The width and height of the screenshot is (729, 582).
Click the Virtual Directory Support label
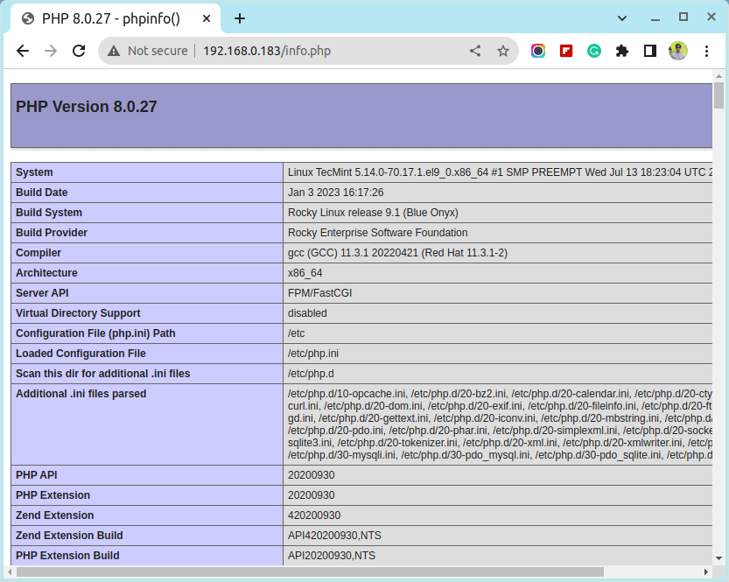click(78, 313)
